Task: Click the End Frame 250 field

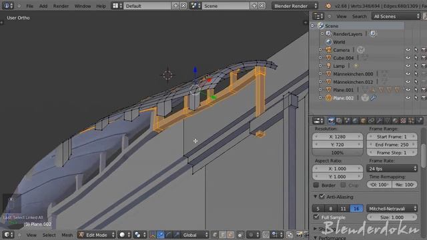Action: tap(392, 145)
